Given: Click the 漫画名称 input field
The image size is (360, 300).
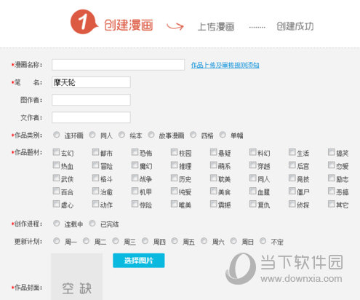Looking at the screenshot, I should [118, 65].
